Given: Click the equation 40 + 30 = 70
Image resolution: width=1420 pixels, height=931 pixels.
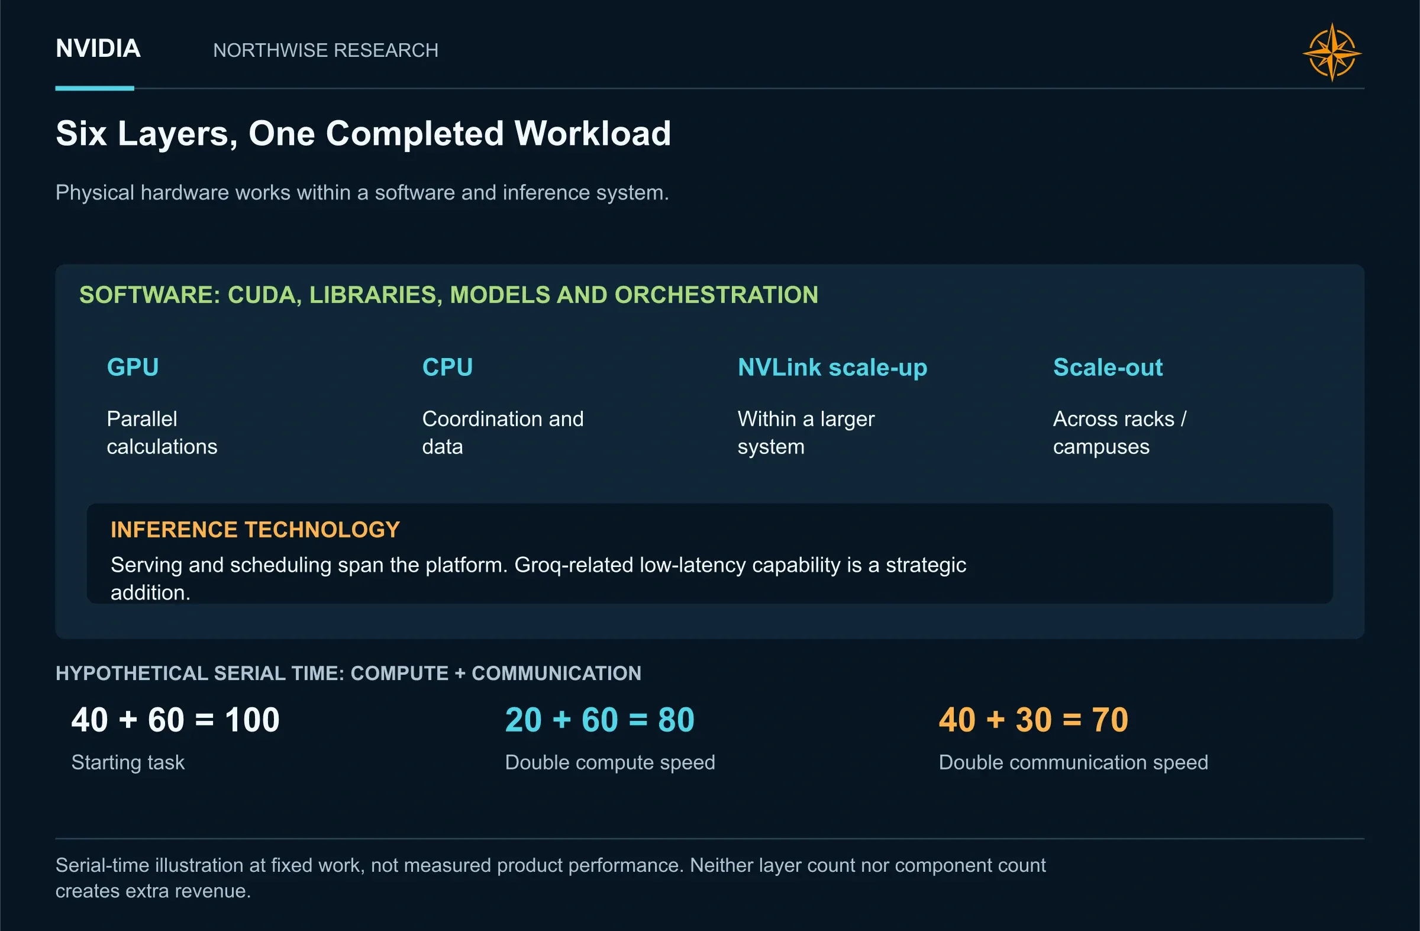Looking at the screenshot, I should (1034, 719).
